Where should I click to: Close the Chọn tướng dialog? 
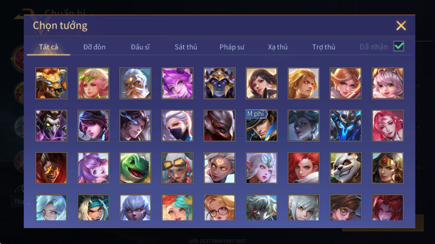pyautogui.click(x=401, y=25)
